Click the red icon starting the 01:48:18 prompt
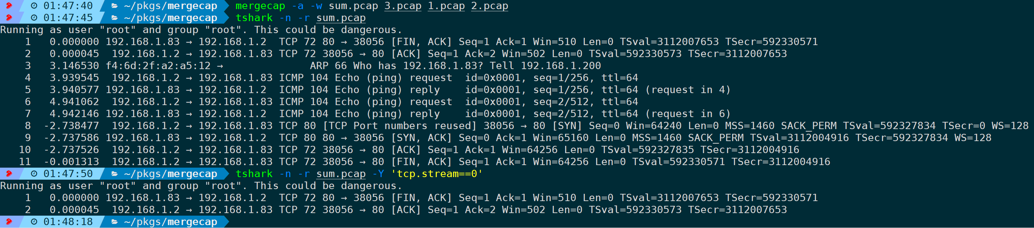This screenshot has height=228, width=1034. coord(9,222)
